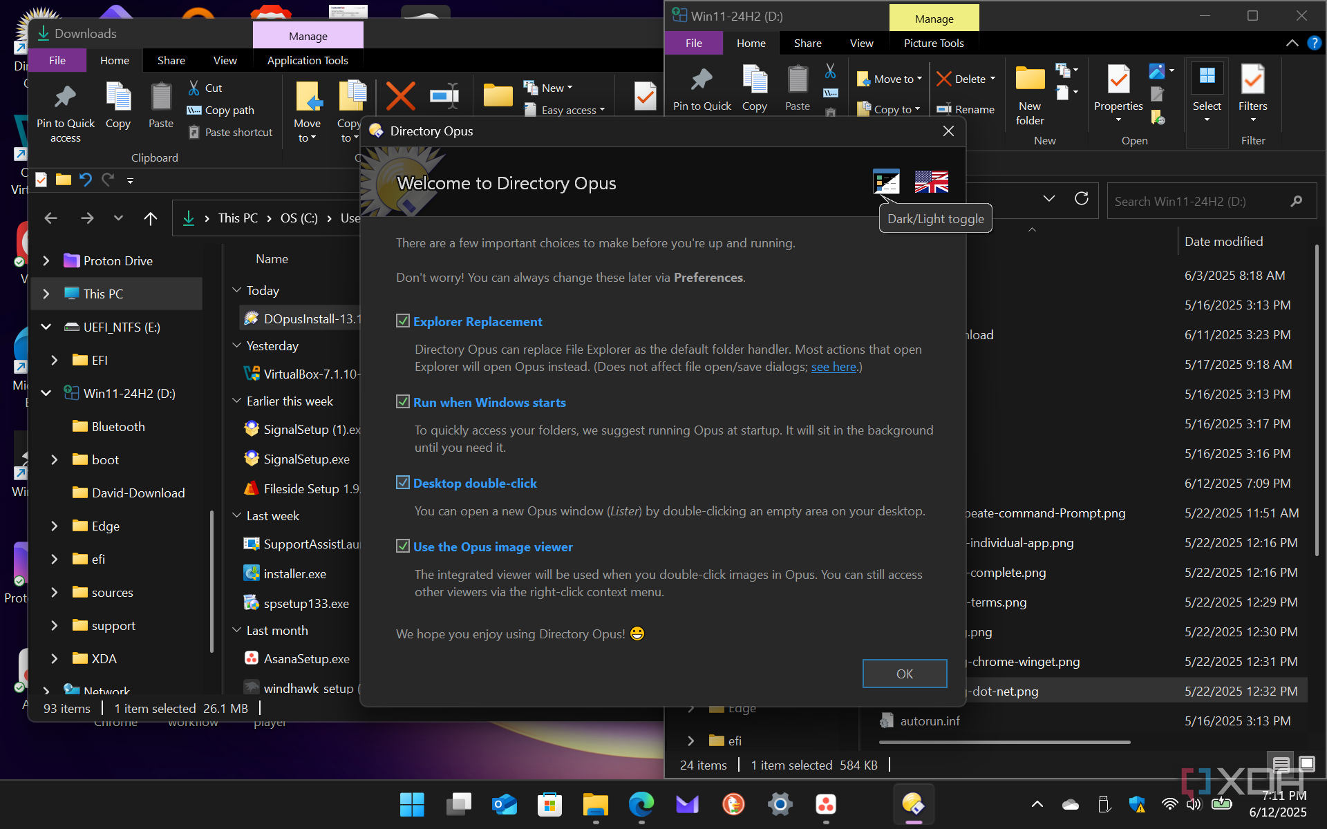Image resolution: width=1327 pixels, height=829 pixels.
Task: Click the Undo icon in Downloads quick access toolbar
Action: click(x=85, y=180)
